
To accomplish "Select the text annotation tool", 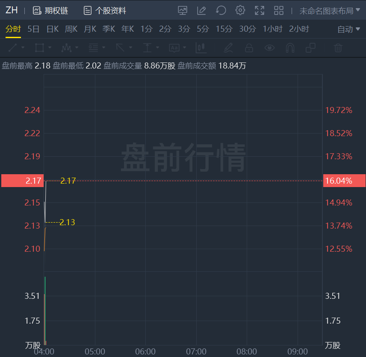I will coord(174,48).
